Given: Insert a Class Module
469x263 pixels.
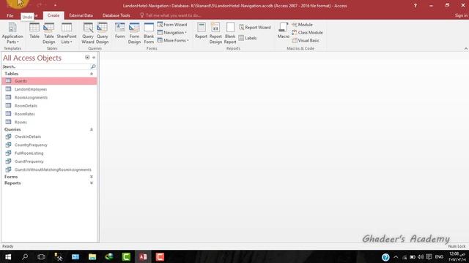Looking at the screenshot, I should 308,32.
